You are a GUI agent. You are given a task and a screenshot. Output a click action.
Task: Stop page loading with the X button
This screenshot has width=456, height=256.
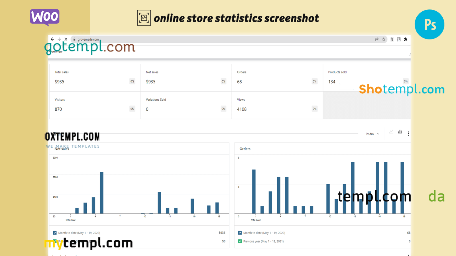click(66, 39)
